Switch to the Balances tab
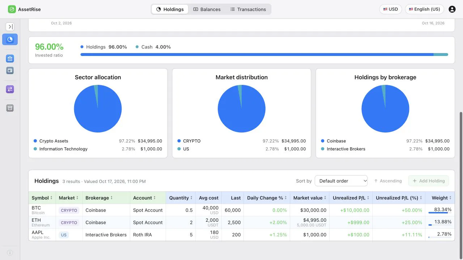463x260 pixels. 207,9
